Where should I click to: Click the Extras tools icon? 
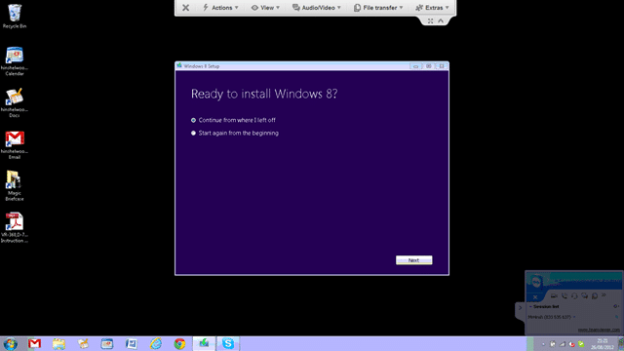pyautogui.click(x=419, y=8)
